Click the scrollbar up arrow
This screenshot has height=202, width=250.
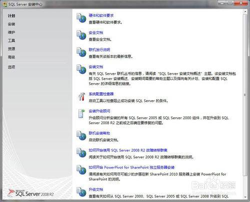[245, 12]
